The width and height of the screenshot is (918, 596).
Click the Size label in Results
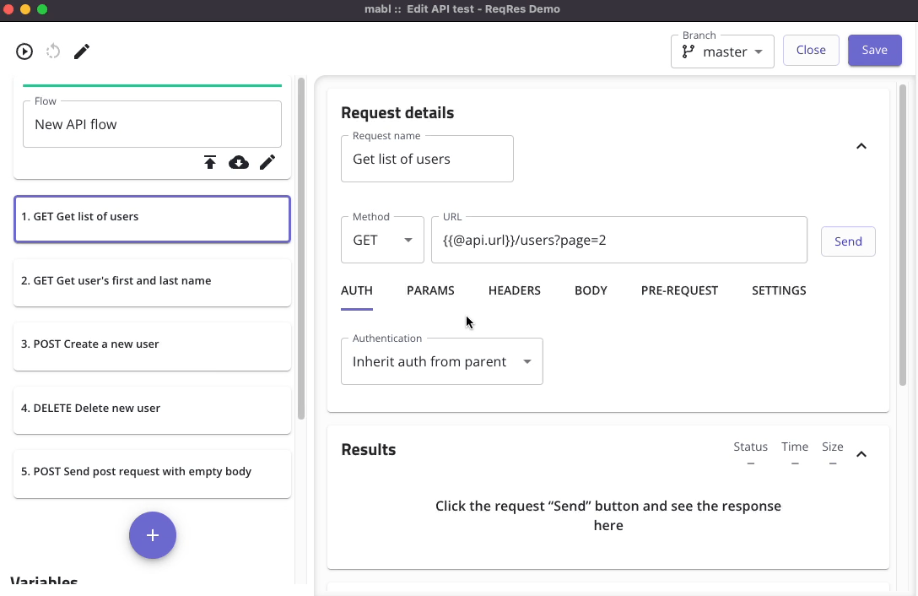point(833,447)
